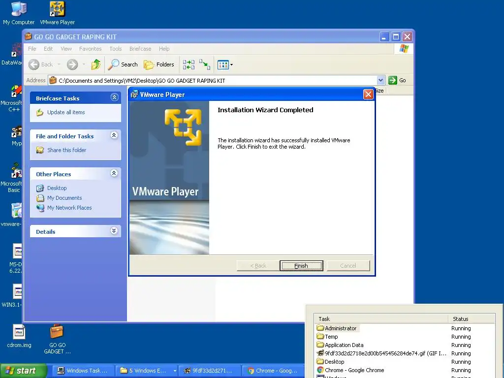Open the Windows Start menu
The height and width of the screenshot is (378, 504).
click(23, 371)
